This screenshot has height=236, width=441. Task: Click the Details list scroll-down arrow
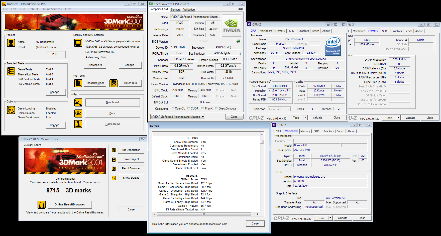[262, 210]
